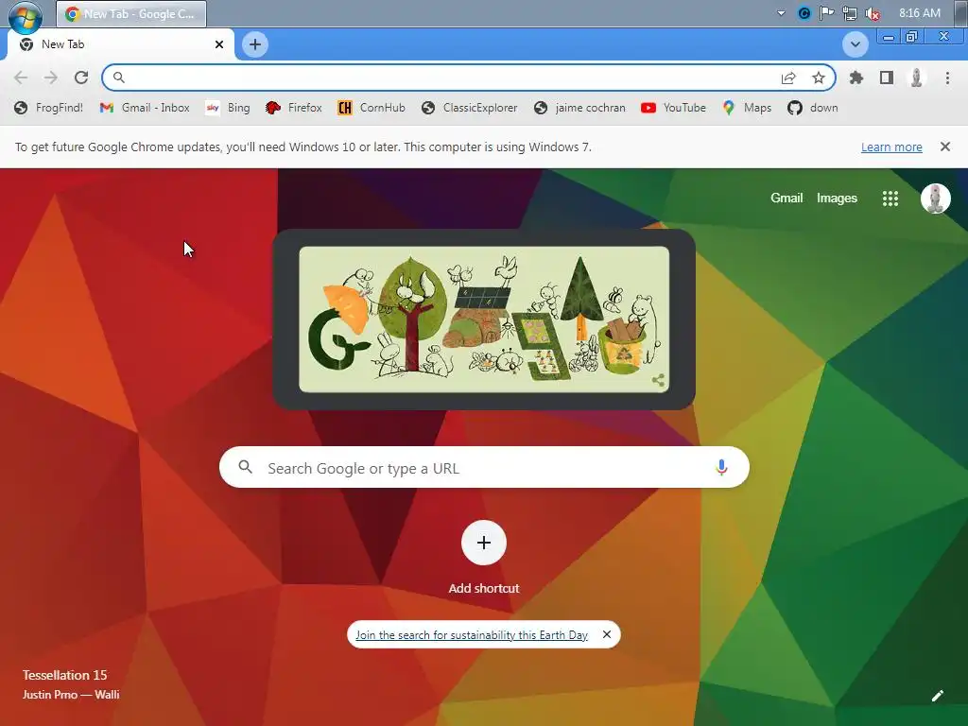Viewport: 968px width, 726px height.
Task: Select the New Tab Chrome taskbar button
Action: tap(131, 13)
